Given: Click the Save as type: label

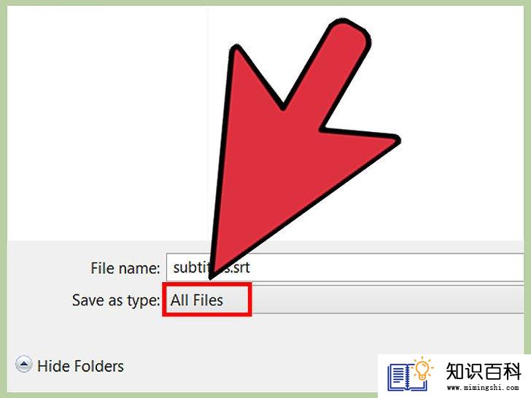Looking at the screenshot, I should click(x=115, y=300).
